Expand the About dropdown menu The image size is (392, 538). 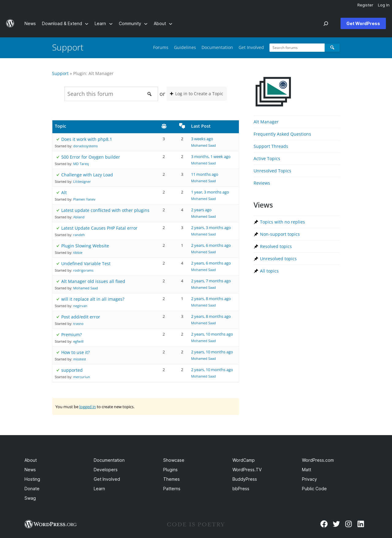coord(163,24)
